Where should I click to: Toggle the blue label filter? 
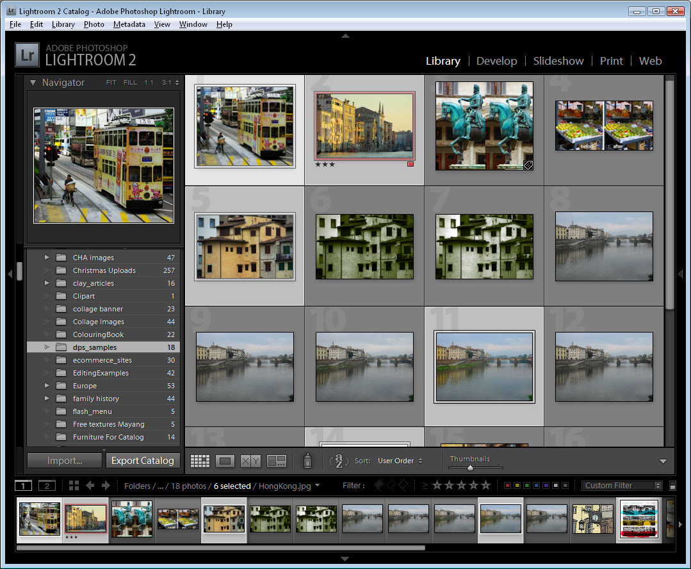click(x=536, y=485)
